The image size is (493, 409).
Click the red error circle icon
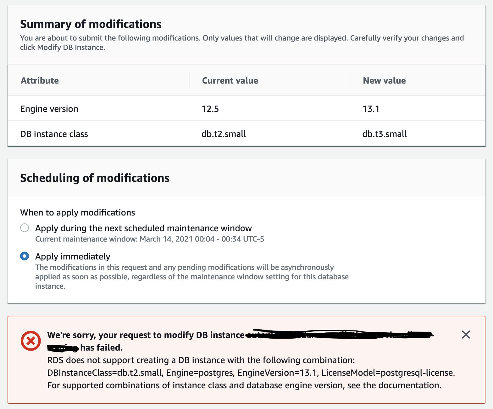(x=30, y=341)
